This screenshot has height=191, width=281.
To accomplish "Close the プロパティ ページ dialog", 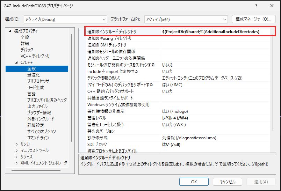I will pos(272,6).
